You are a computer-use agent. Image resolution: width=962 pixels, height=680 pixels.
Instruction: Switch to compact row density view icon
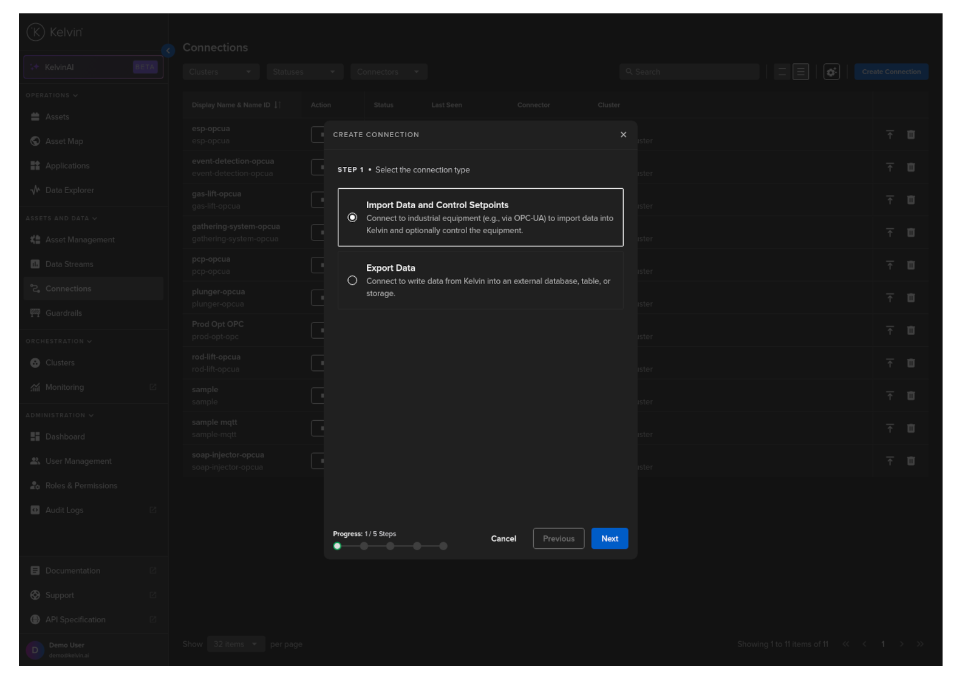point(782,72)
